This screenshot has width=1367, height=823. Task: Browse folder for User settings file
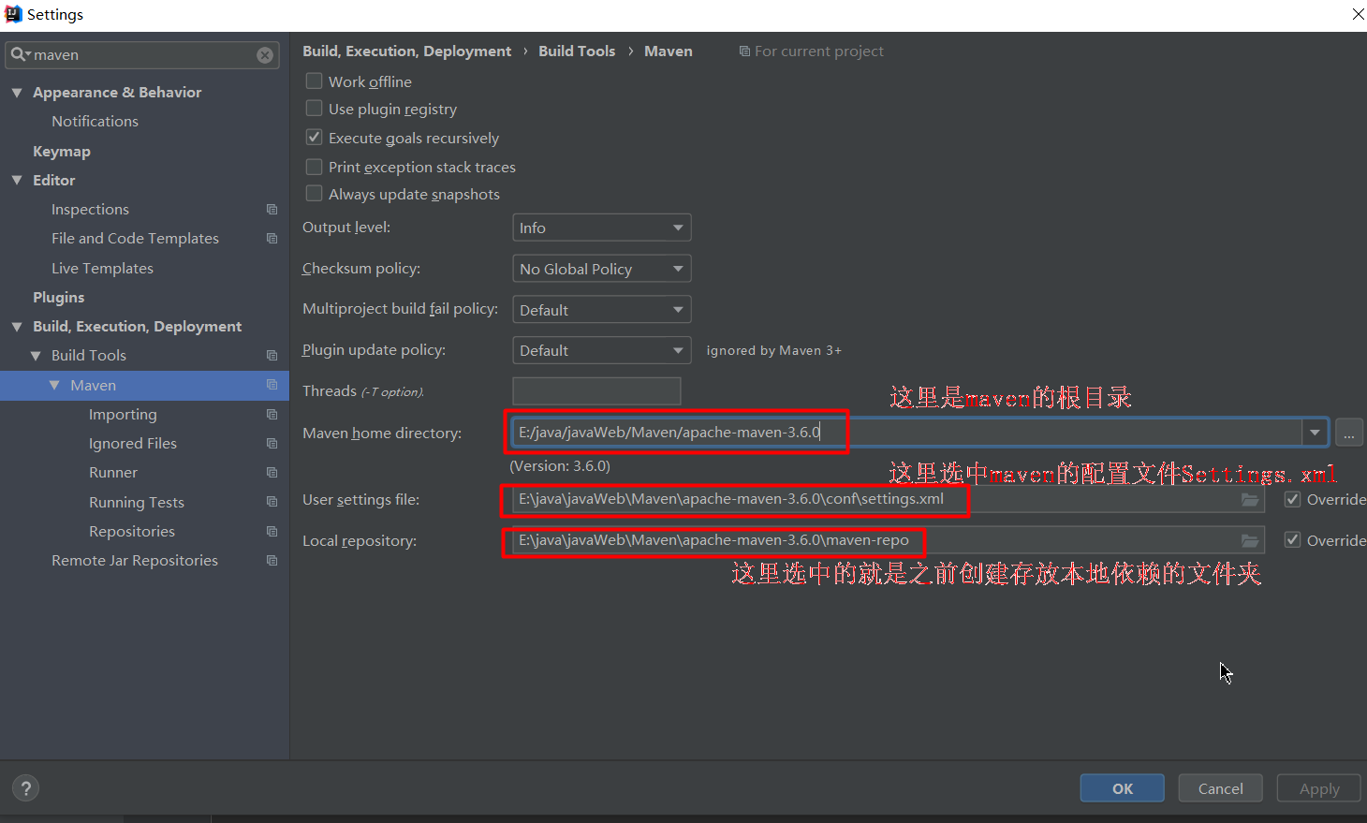pyautogui.click(x=1250, y=499)
